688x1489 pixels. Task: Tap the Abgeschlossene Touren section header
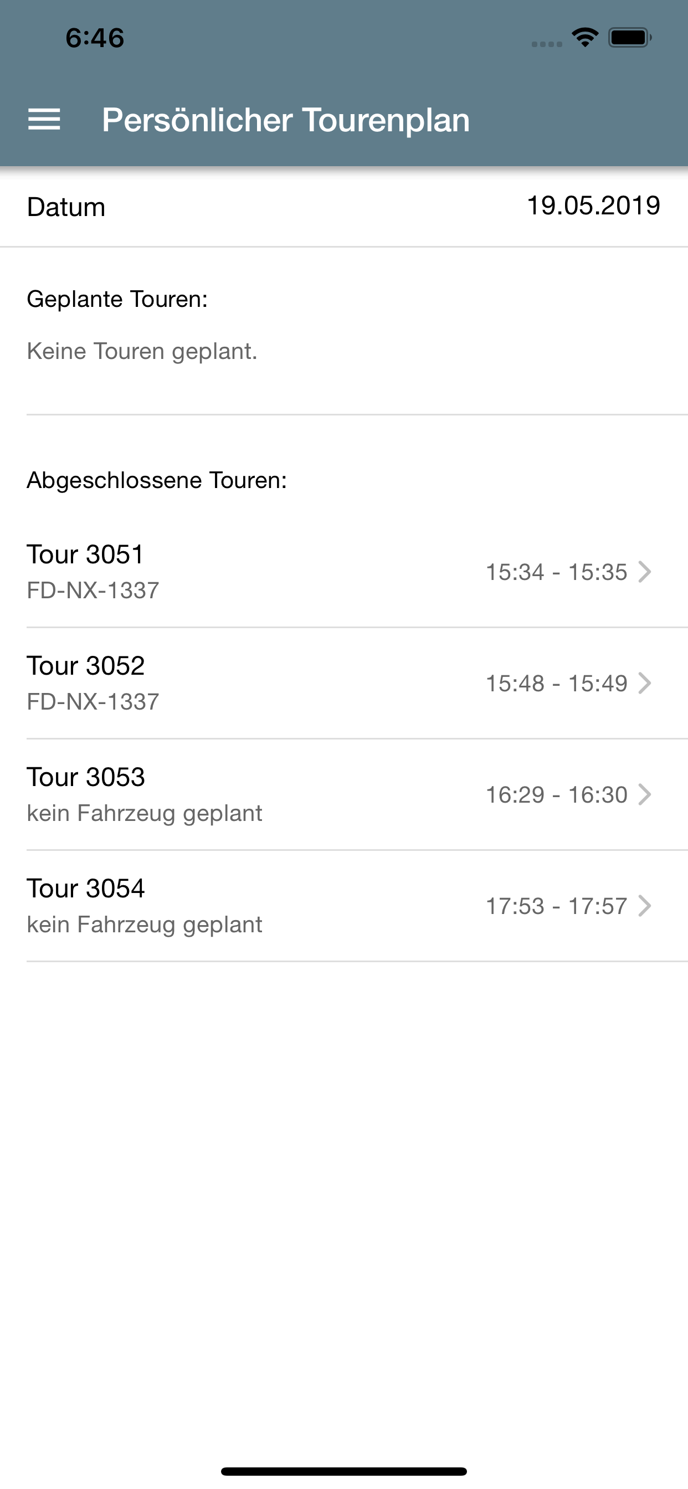[157, 480]
